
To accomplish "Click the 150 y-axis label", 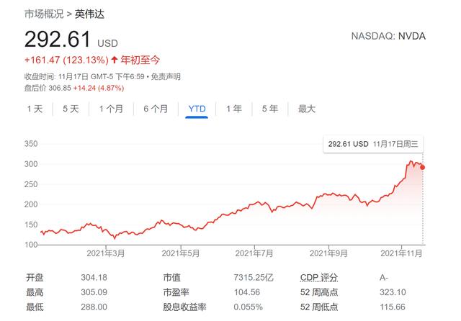I will (31, 225).
